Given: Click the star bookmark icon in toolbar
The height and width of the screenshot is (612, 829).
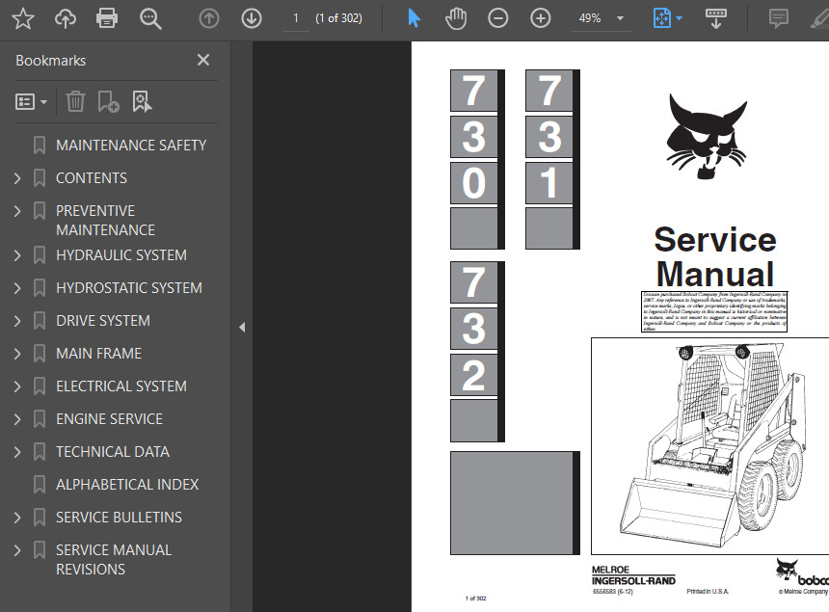Looking at the screenshot, I should click(23, 18).
